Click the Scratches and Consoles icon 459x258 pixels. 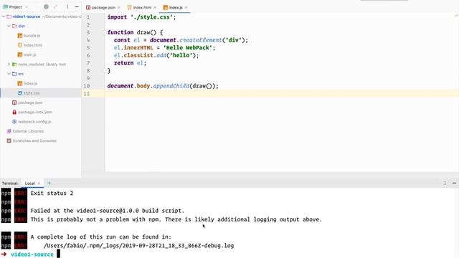pos(9,140)
